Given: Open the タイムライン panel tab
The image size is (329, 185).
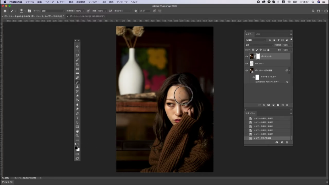Looking at the screenshot, I should pos(7,182).
